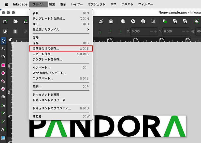Select the Gradient tool
201x143 pixels.
point(3,138)
